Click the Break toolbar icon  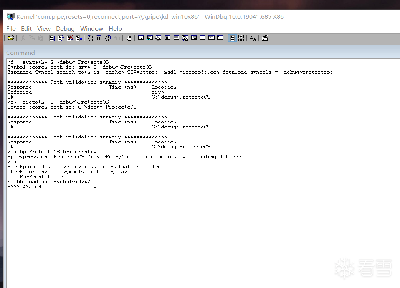click(79, 38)
